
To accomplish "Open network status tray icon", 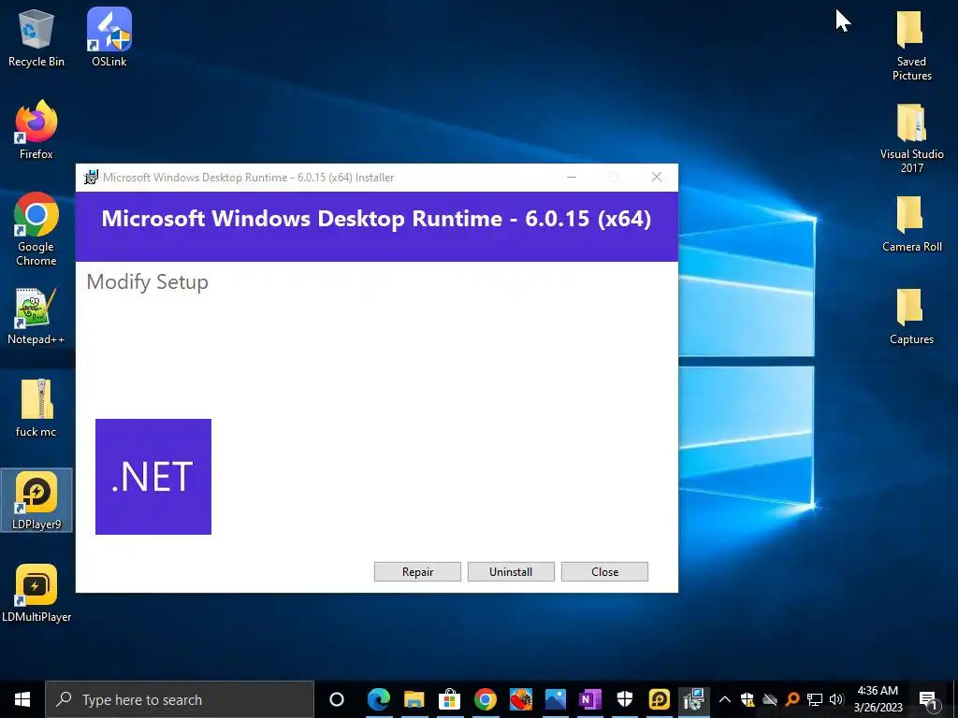I will (x=815, y=699).
